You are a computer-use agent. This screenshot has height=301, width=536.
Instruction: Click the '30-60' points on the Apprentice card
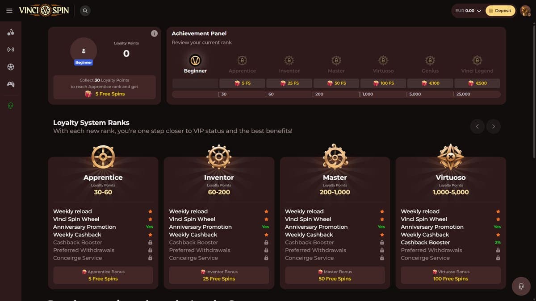click(x=103, y=192)
